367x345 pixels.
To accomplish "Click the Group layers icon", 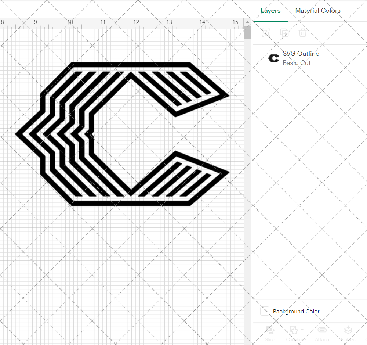I will [266, 33].
